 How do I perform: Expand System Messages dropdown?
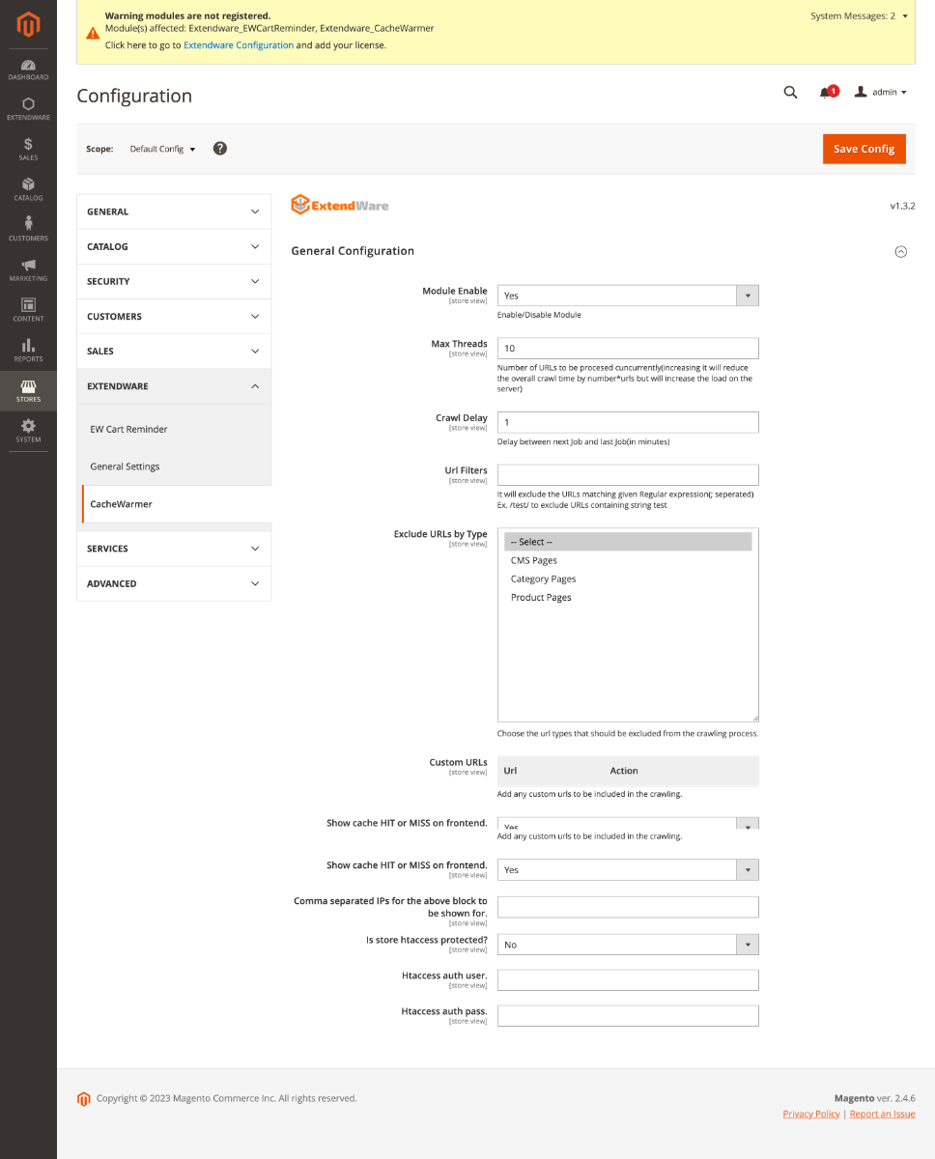(x=859, y=16)
